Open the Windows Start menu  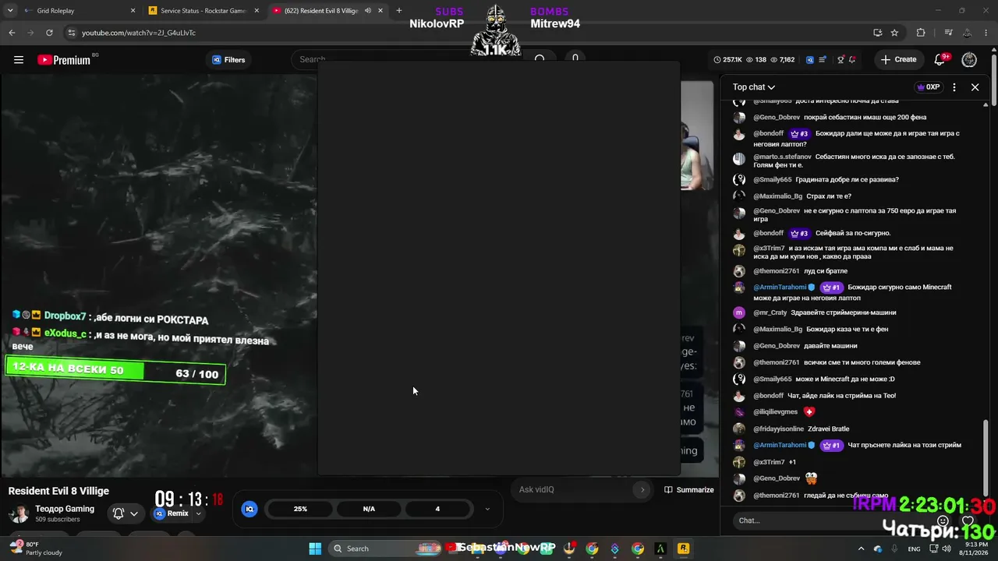tap(315, 549)
